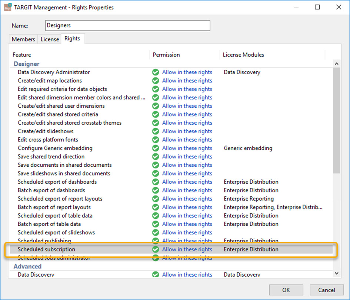Click check icon for Batch export of dashboards

point(156,190)
